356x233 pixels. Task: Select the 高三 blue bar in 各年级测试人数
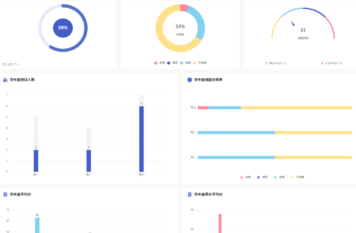[x=141, y=139]
